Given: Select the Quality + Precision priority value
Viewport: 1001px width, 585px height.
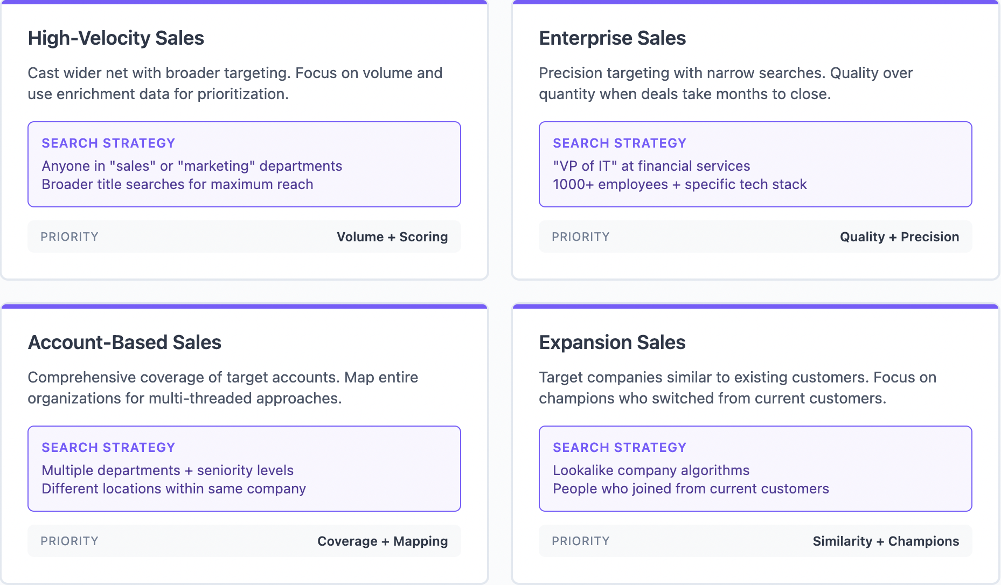Looking at the screenshot, I should [899, 237].
